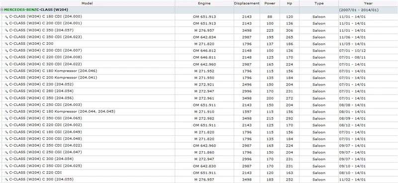Click the magnifier icon for C 200 Kompressor (204.041)
This screenshot has height=183, width=398.
pyautogui.click(x=6, y=78)
